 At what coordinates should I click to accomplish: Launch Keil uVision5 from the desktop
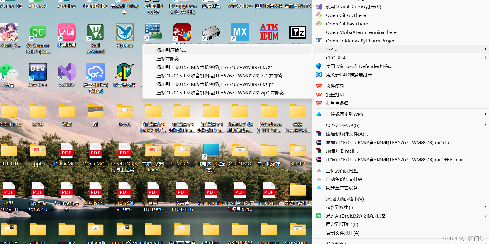coord(95,32)
